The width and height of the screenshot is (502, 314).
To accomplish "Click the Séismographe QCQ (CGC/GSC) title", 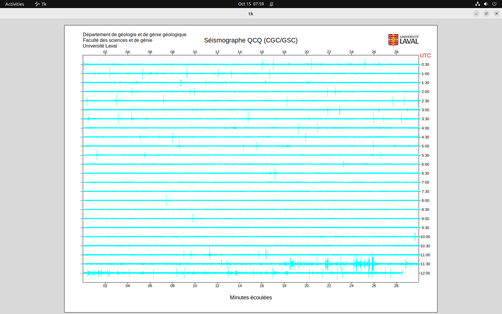I will click(x=251, y=40).
